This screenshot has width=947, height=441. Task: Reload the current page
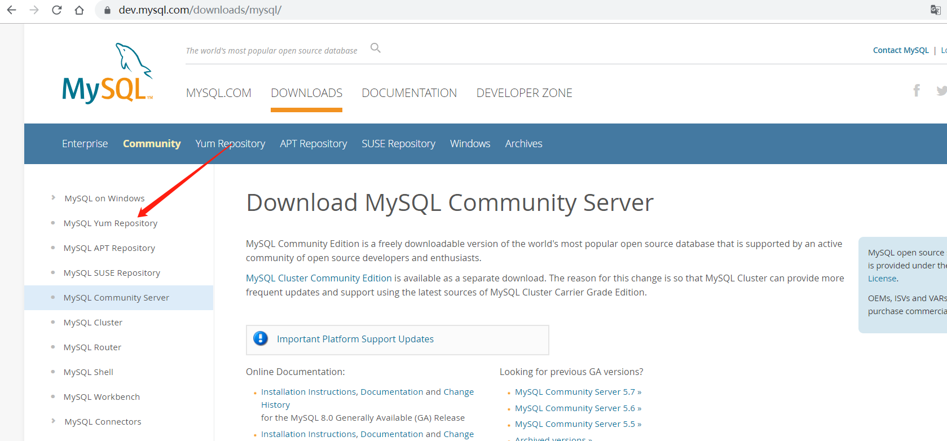pyautogui.click(x=56, y=10)
